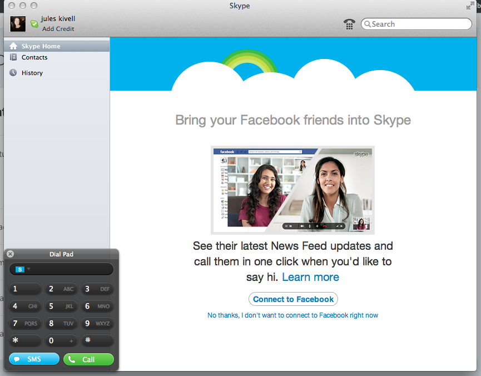The height and width of the screenshot is (376, 481).
Task: Click the window close button
Action: coord(12,6)
